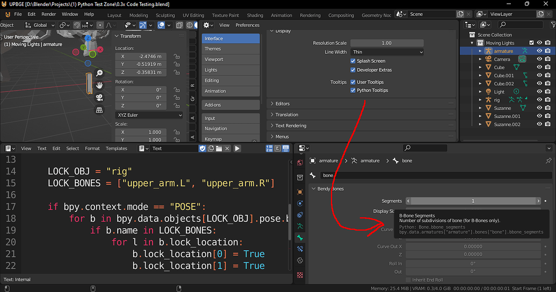Click the red X axis on the navigation gizmo

(x=100, y=49)
